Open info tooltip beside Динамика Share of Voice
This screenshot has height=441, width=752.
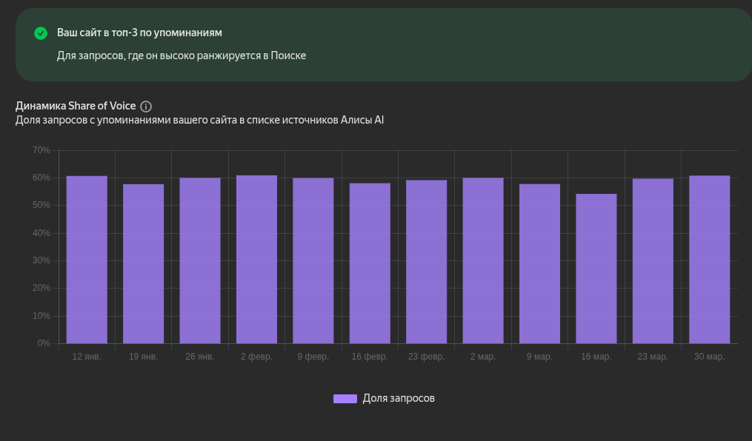tap(146, 107)
